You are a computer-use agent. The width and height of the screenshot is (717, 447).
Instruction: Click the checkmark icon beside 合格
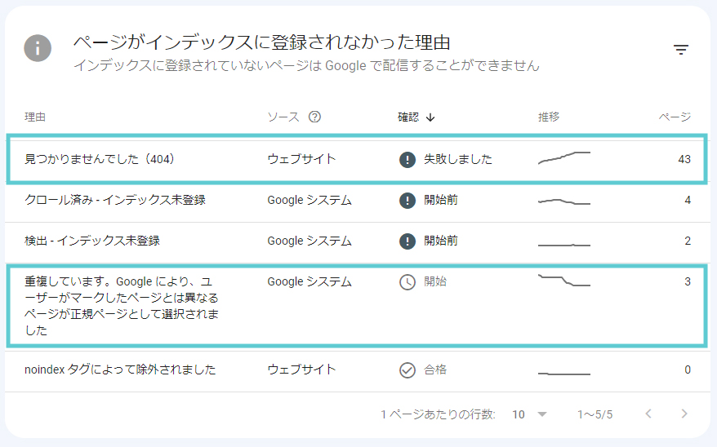click(x=407, y=370)
